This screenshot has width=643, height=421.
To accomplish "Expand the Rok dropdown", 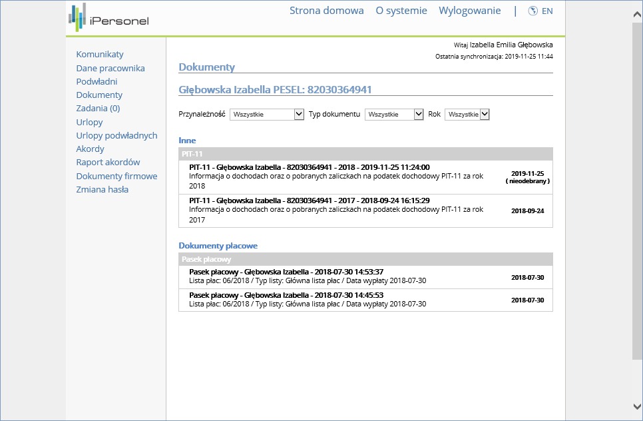I will click(467, 115).
